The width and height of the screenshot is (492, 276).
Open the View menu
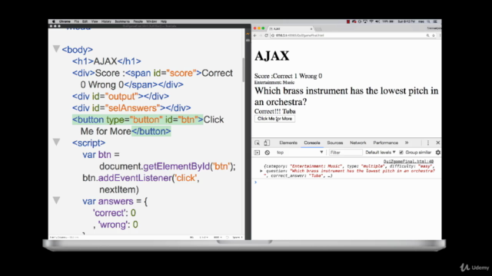pos(95,21)
